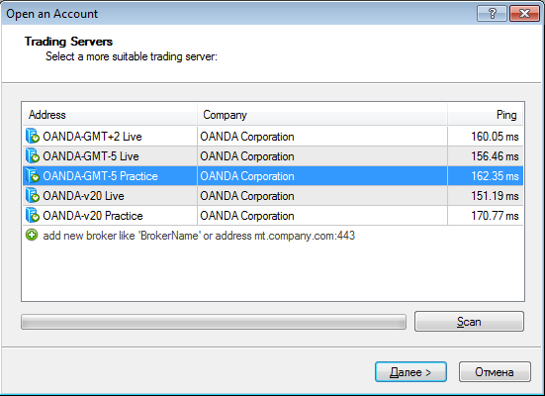The width and height of the screenshot is (545, 396).
Task: Click server icon beside OANDA-v20 Practice
Action: (x=33, y=216)
